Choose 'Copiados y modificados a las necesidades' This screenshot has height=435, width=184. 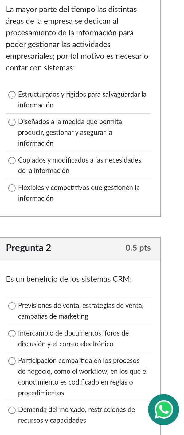[12, 160]
